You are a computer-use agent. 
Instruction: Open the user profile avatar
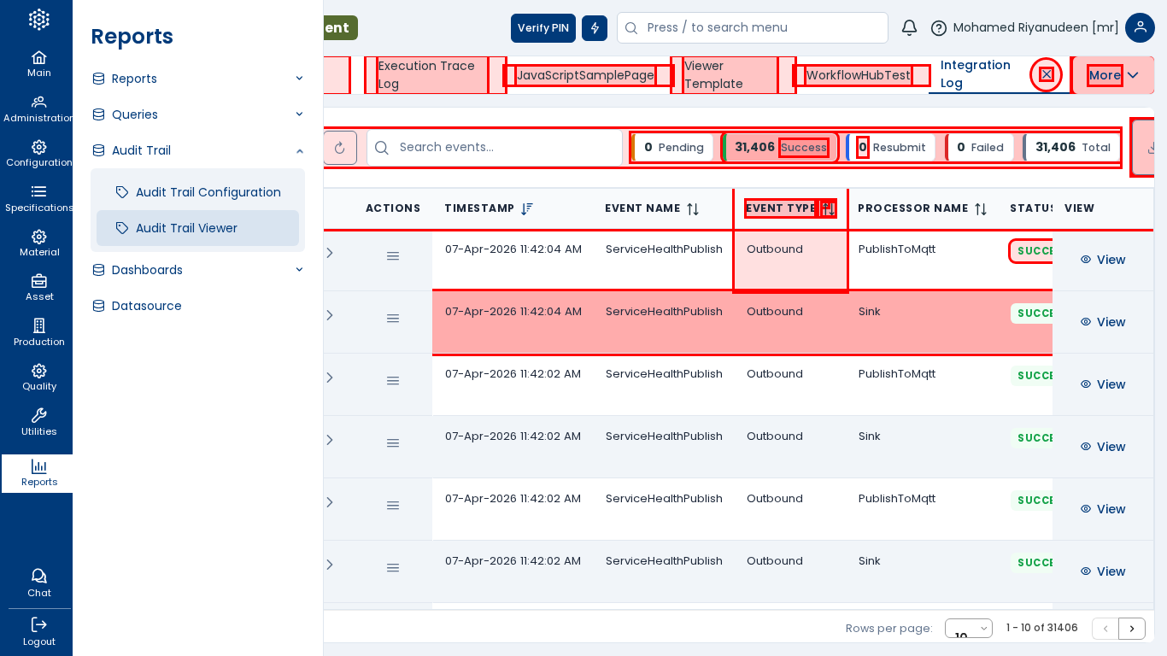click(1140, 28)
